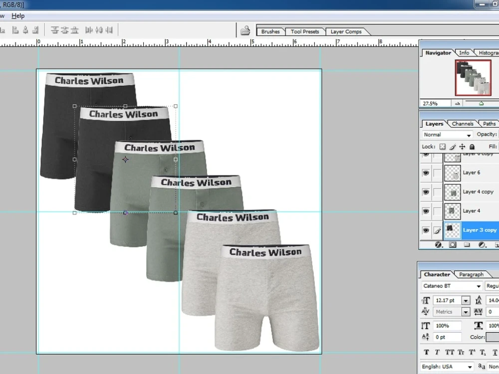Switch to the Channels tab
This screenshot has height=374, width=499.
click(x=463, y=124)
